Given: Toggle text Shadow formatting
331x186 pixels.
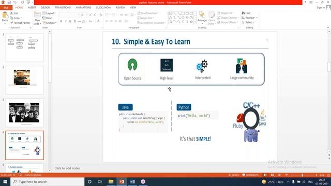Looking at the screenshot, I should pyautogui.click(x=74, y=21).
